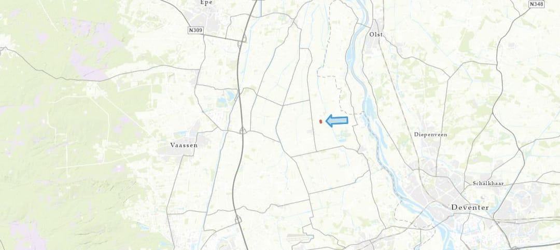This screenshot has height=250, width=560.
Task: Click the blue arrow pointing left
Action: [x=337, y=121]
